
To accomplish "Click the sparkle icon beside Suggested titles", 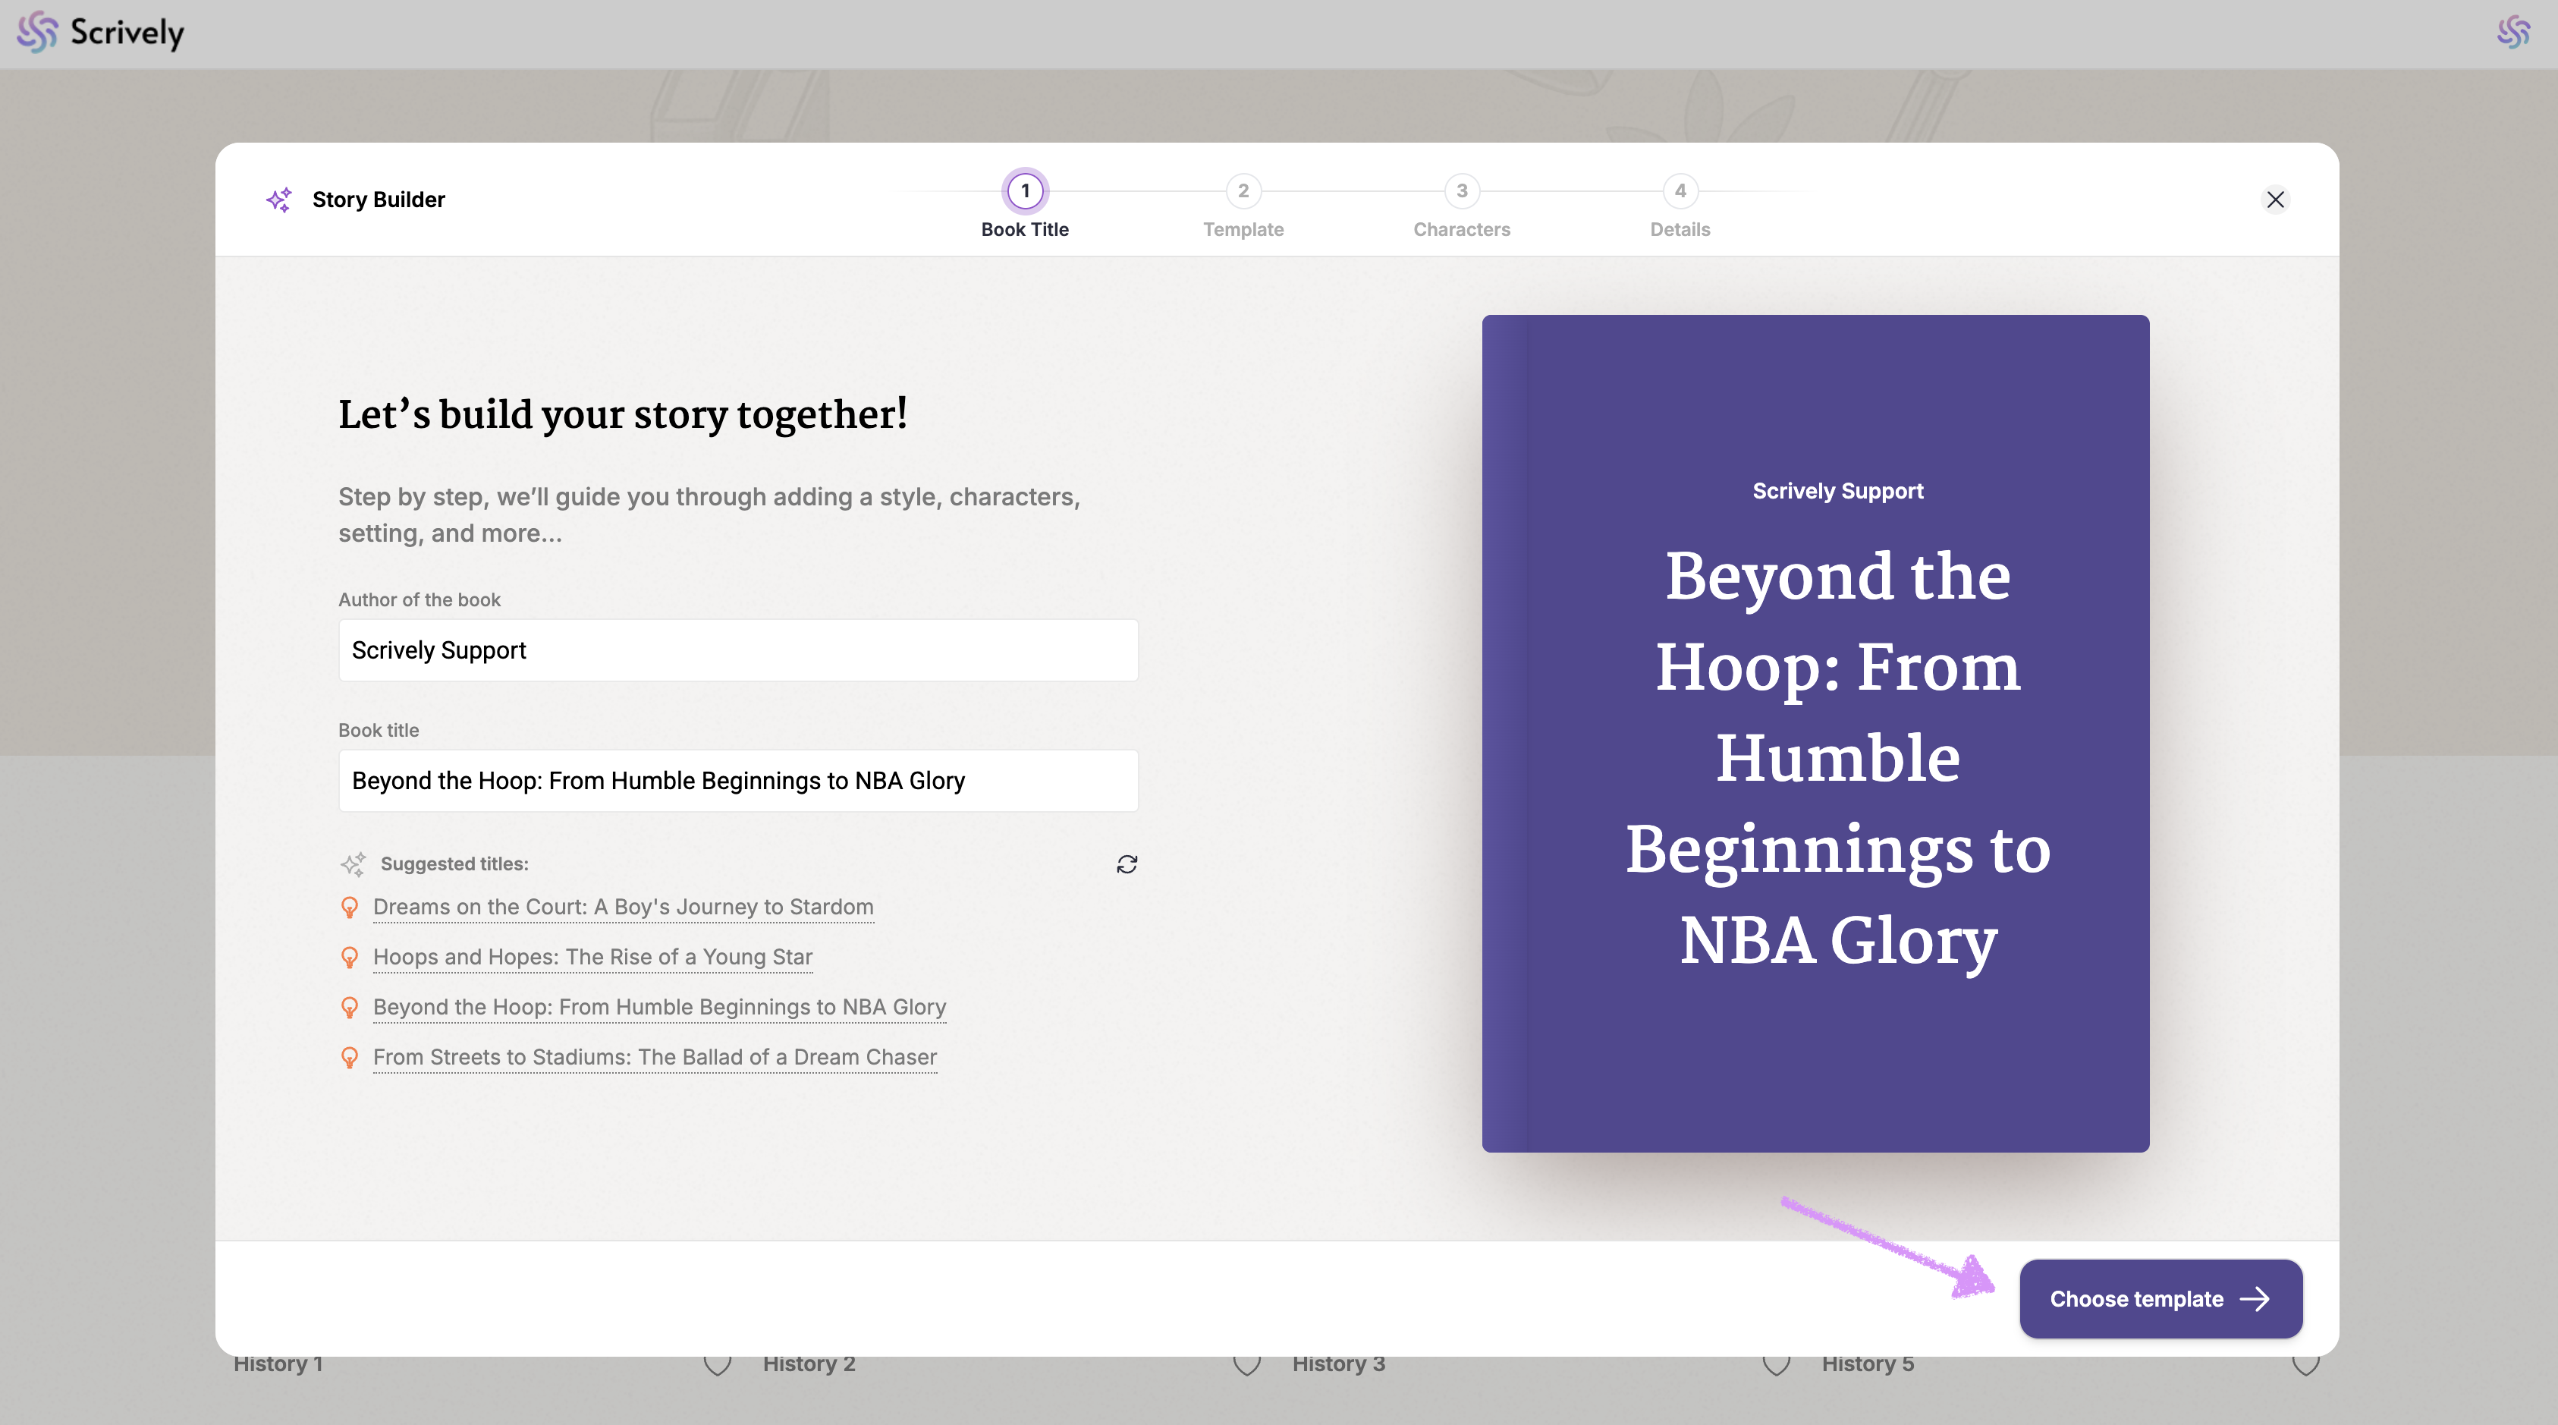I will 353,864.
